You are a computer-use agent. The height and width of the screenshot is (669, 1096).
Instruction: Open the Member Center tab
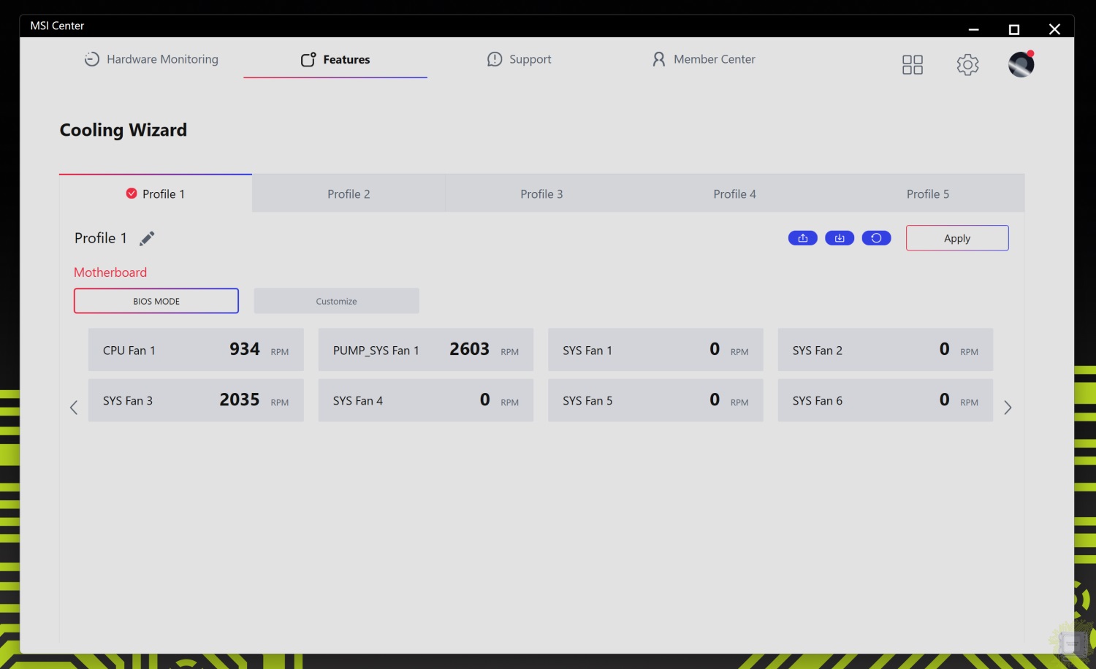[704, 60]
